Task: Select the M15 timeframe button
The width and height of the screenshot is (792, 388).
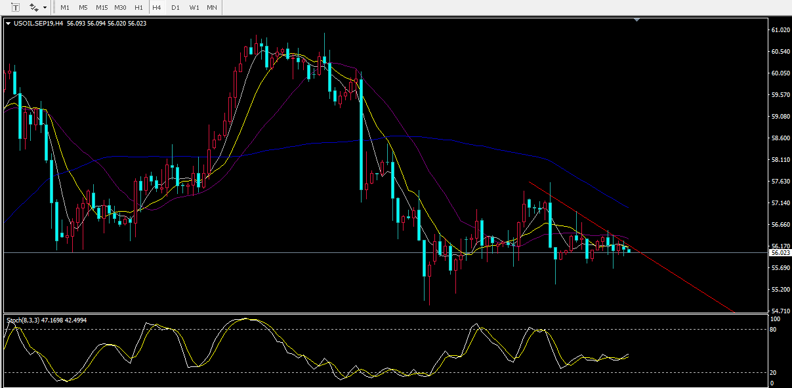Action: point(102,7)
